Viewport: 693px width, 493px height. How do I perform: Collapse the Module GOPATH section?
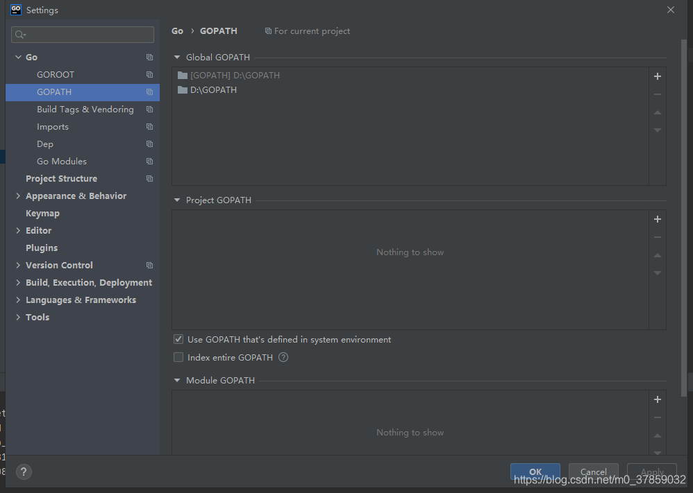coord(177,381)
